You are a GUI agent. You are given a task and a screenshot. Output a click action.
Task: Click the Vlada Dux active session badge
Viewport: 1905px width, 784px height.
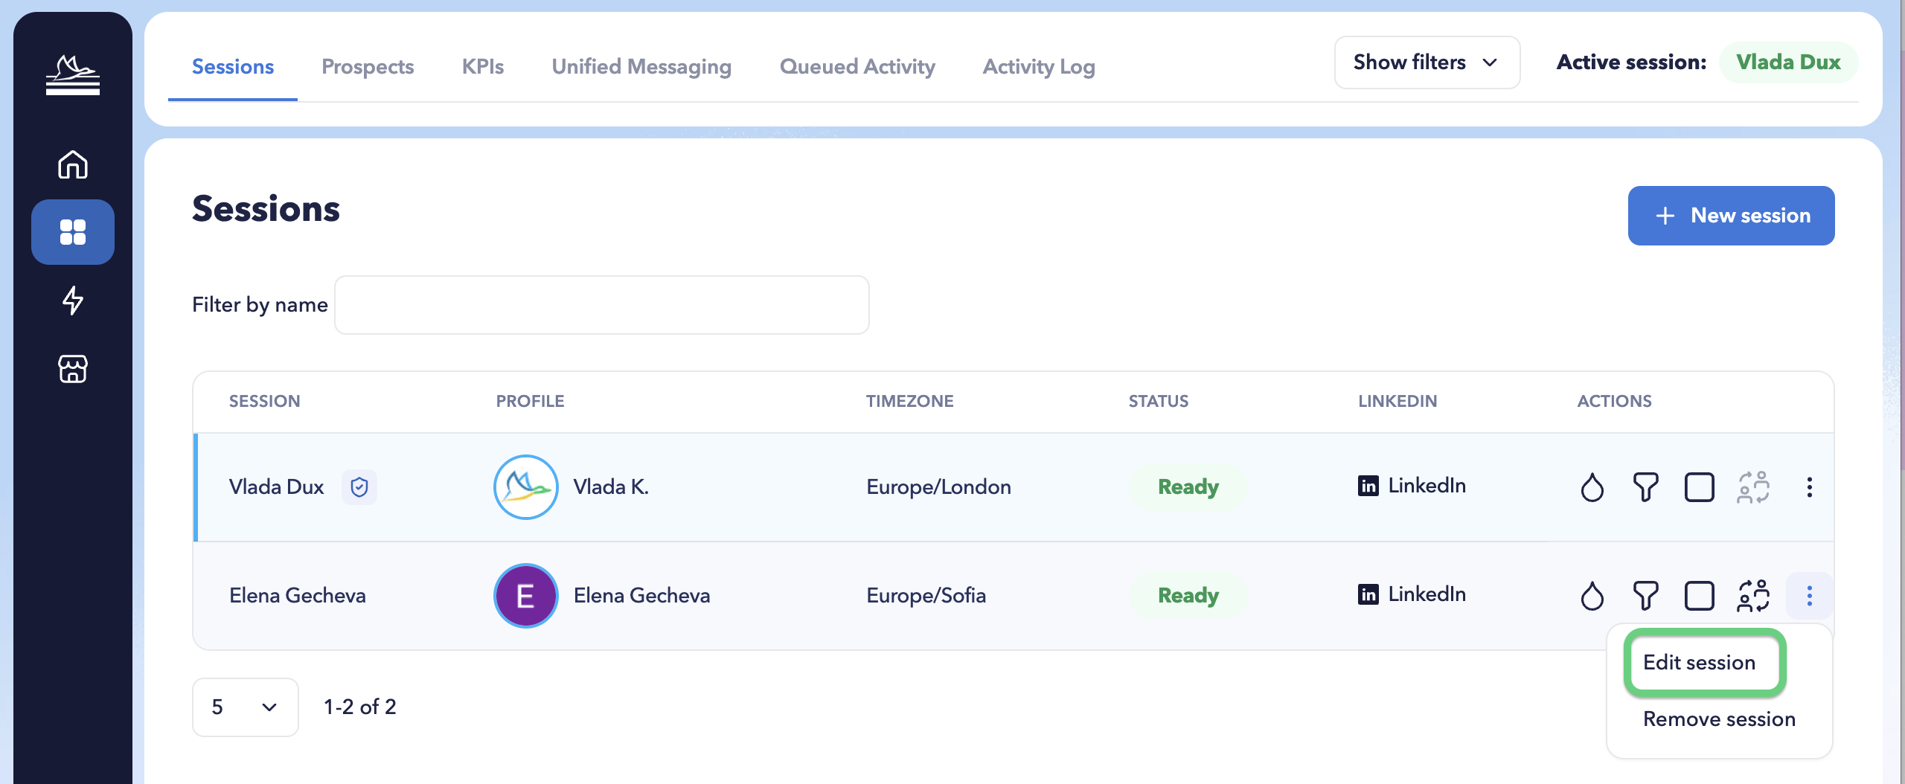(1788, 62)
